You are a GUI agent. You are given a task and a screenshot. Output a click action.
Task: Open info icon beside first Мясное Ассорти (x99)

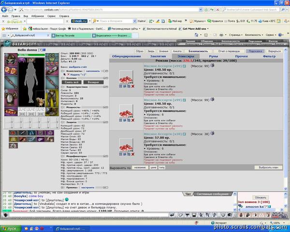click(x=184, y=66)
